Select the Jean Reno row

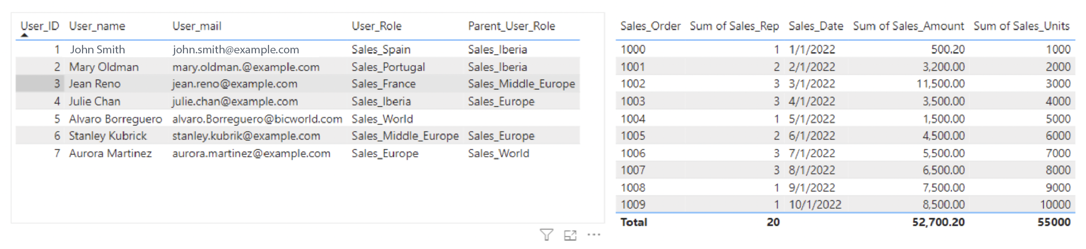click(298, 84)
